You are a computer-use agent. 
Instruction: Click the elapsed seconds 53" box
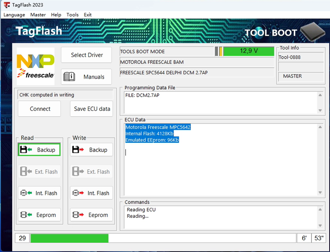(x=319, y=238)
